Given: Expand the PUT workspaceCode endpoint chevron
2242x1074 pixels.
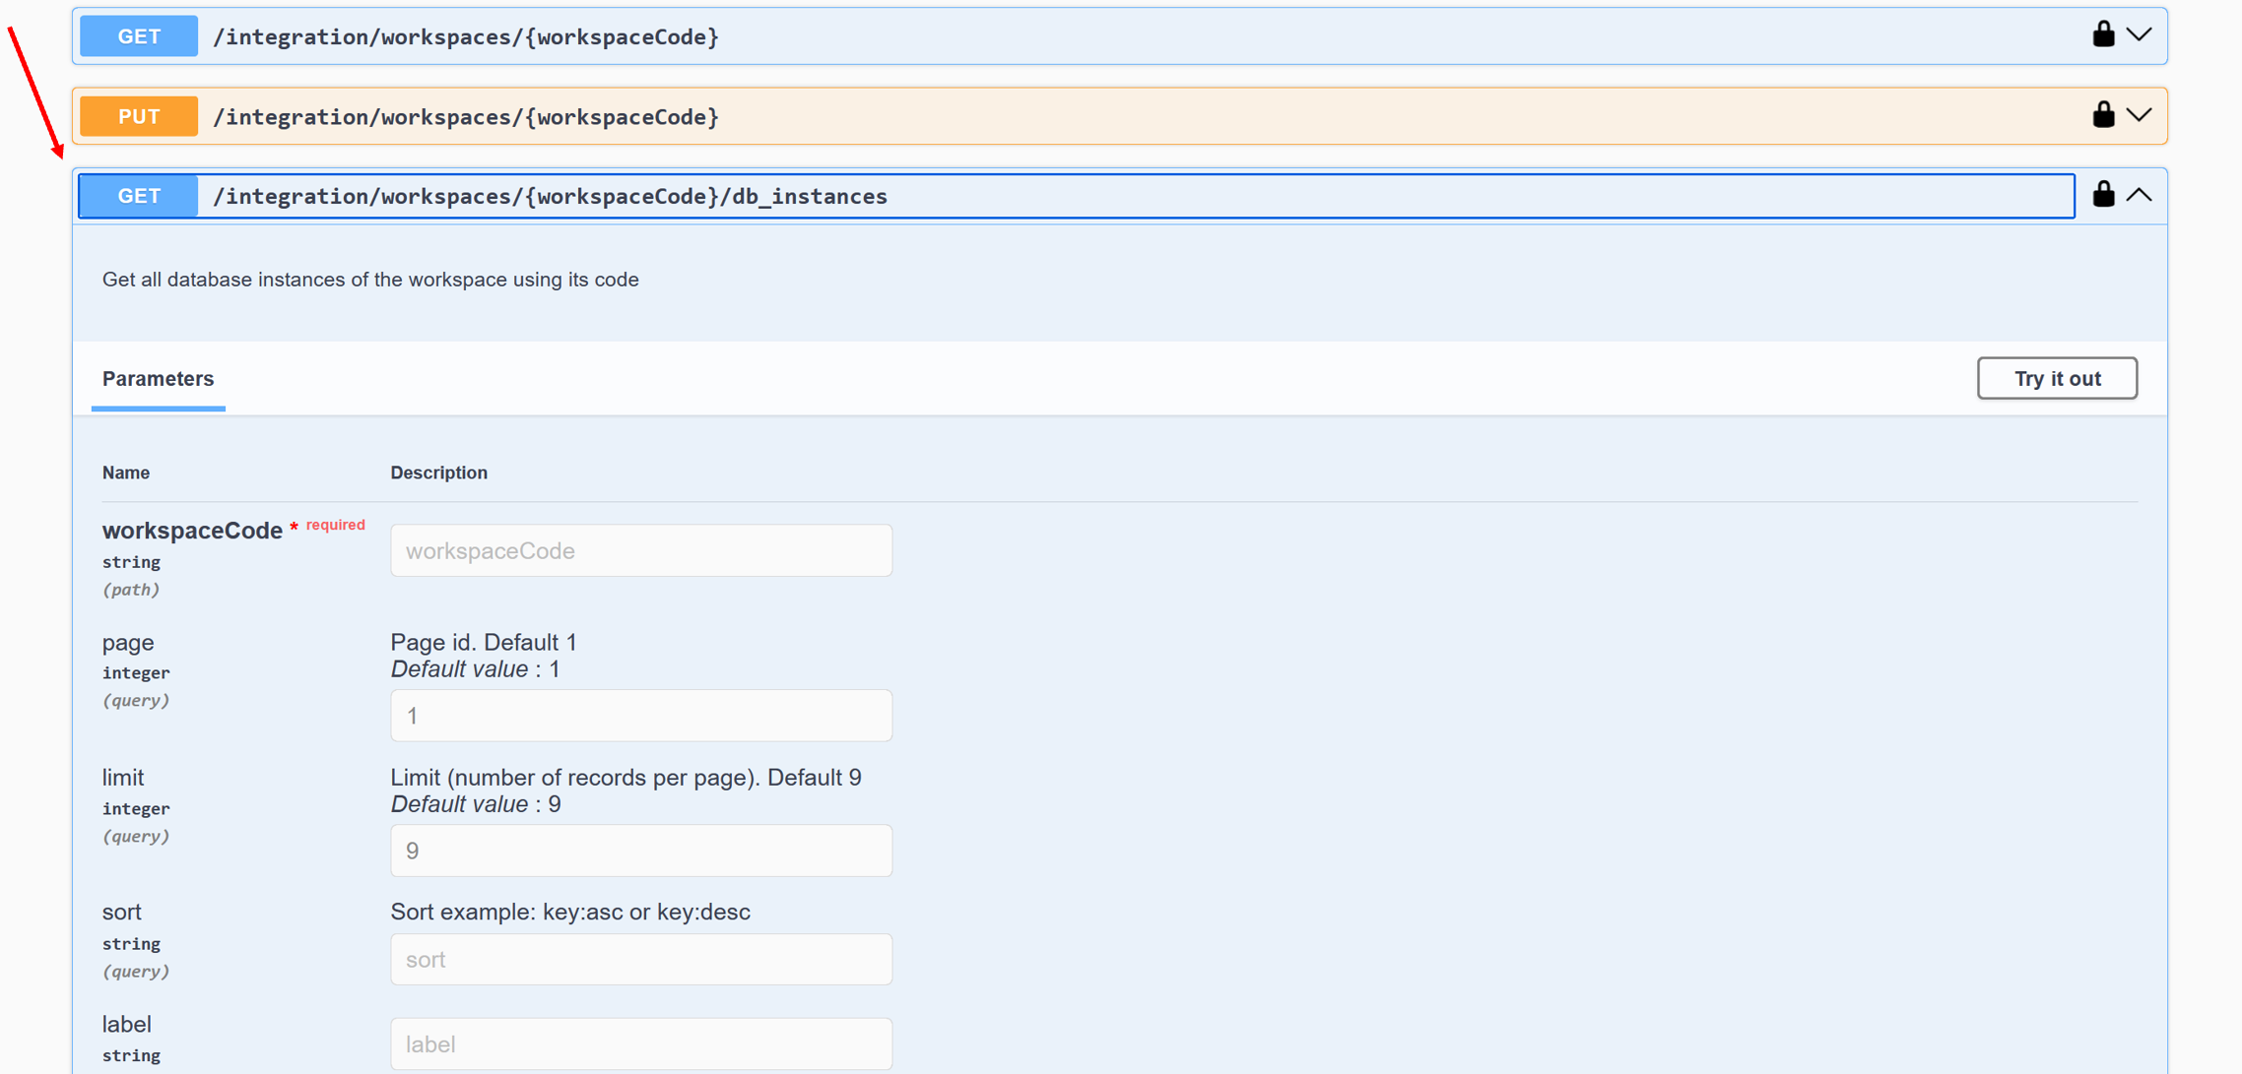Looking at the screenshot, I should point(2139,115).
